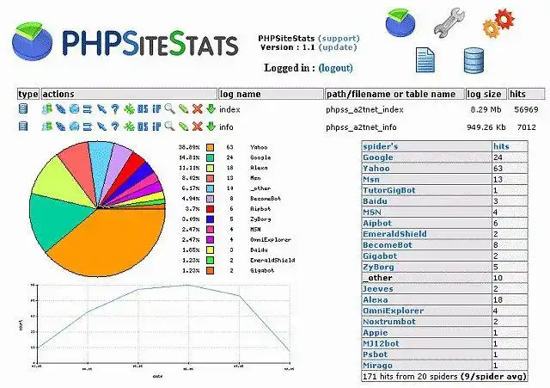Click the OS icon in the info row
Viewport: 550px width, 388px height.
pos(143,126)
